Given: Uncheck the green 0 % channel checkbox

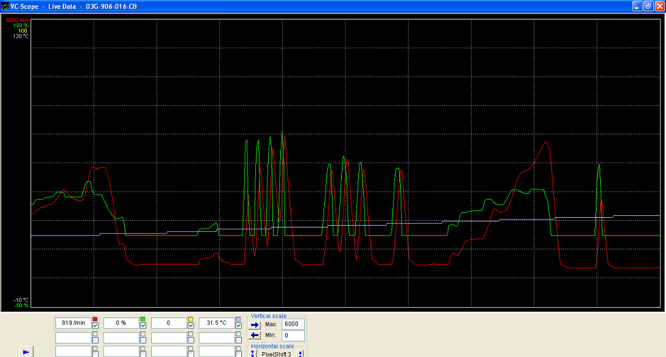Looking at the screenshot, I should tap(143, 326).
